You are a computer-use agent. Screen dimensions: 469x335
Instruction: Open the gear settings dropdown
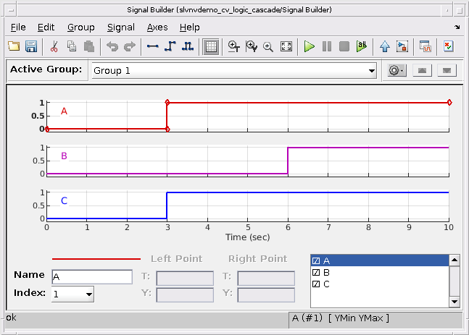coord(397,70)
